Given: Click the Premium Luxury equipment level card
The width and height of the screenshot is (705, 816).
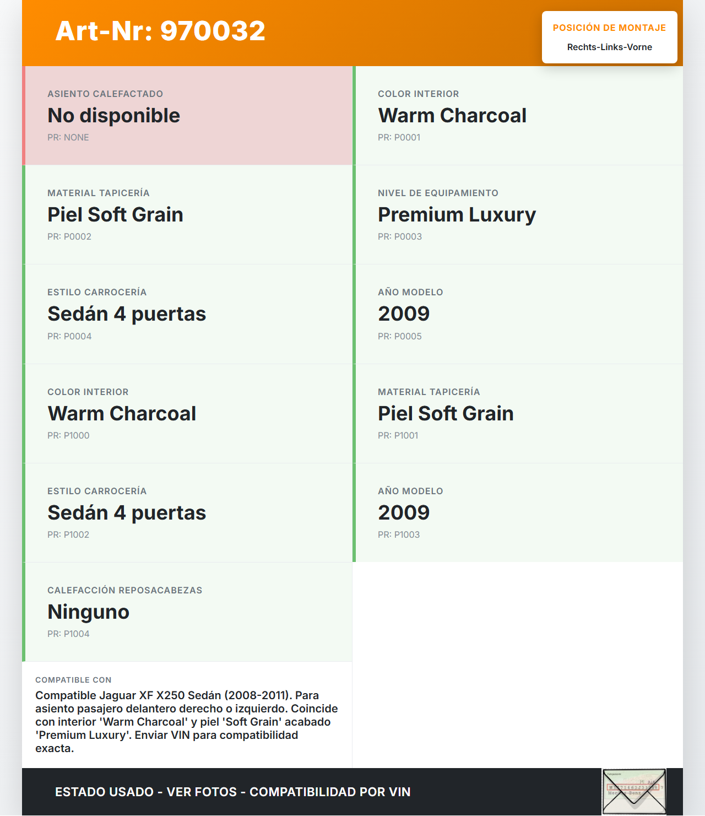Looking at the screenshot, I should coord(518,215).
